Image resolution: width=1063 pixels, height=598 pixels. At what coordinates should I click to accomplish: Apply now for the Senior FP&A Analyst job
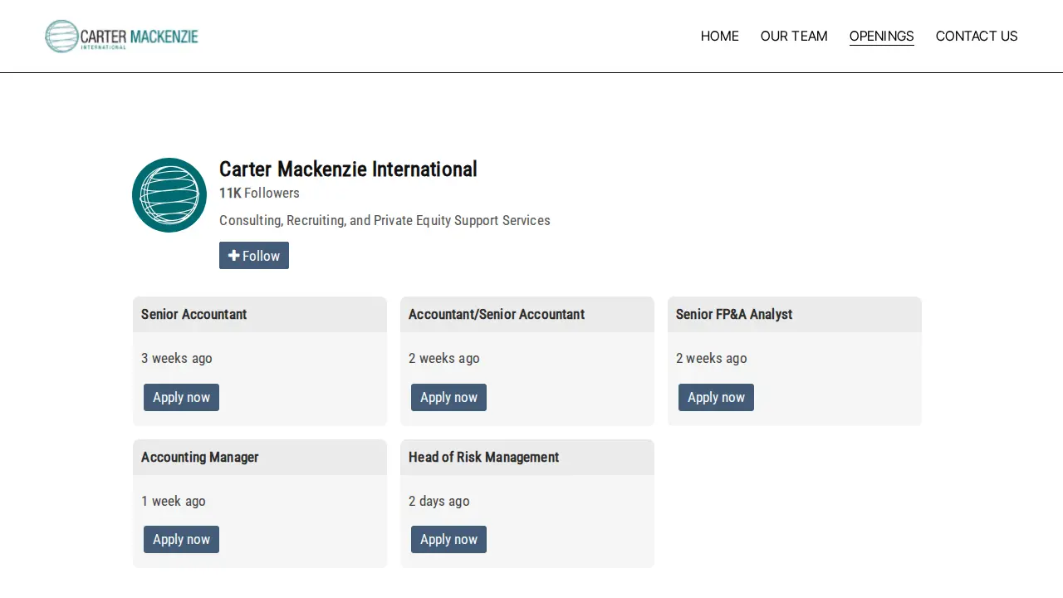(716, 397)
